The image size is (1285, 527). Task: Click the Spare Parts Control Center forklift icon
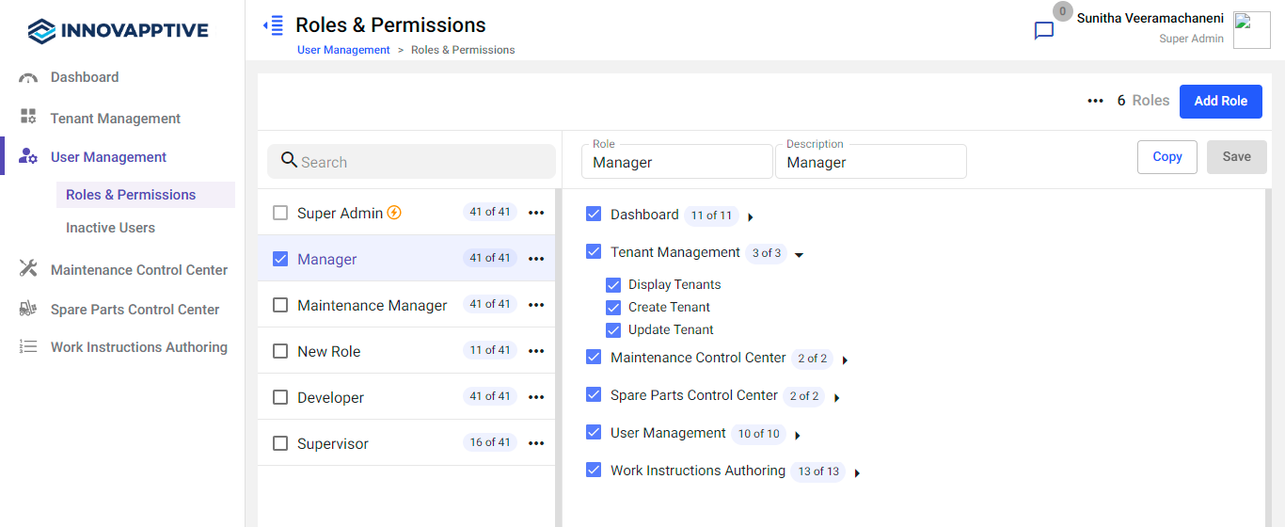point(28,309)
